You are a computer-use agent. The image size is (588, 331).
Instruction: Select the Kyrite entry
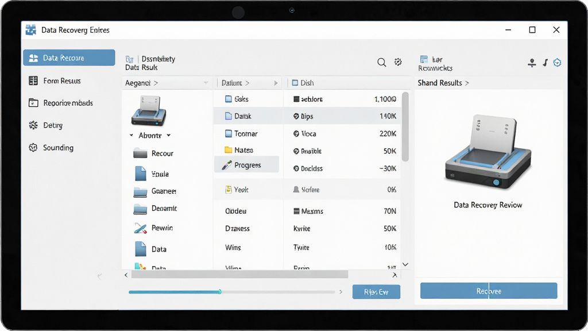coord(302,229)
